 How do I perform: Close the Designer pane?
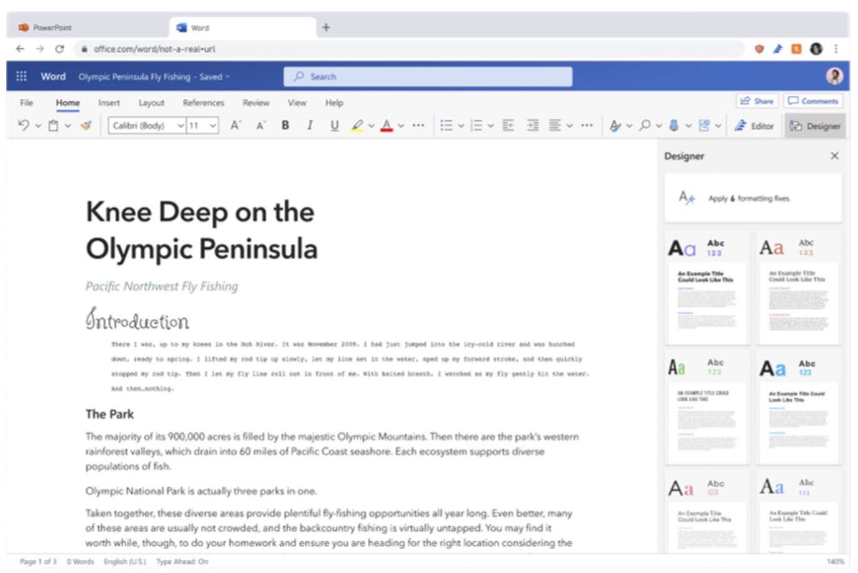tap(834, 156)
